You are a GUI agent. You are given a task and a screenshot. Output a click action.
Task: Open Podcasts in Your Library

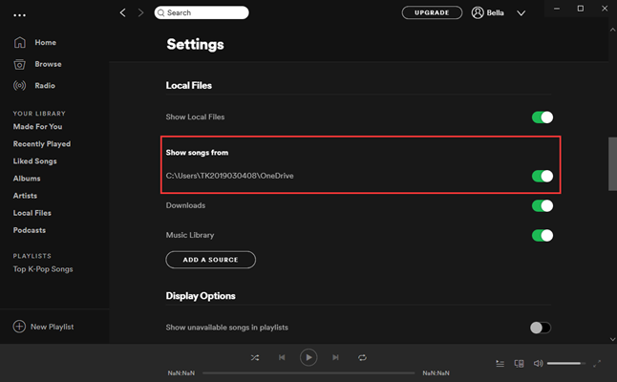pos(29,230)
